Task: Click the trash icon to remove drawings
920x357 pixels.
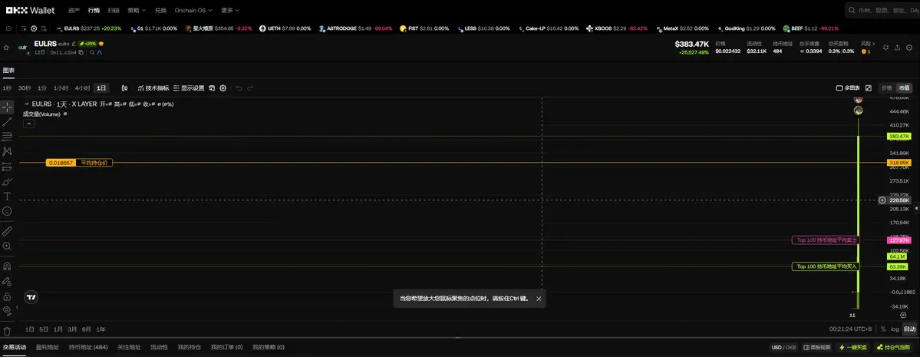Action: tap(7, 332)
